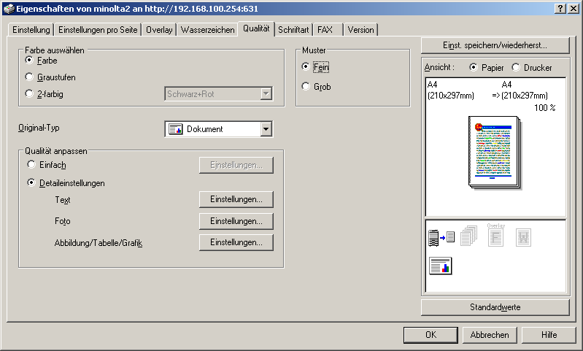
Task: Click the context help question mark button
Action: tap(560, 8)
